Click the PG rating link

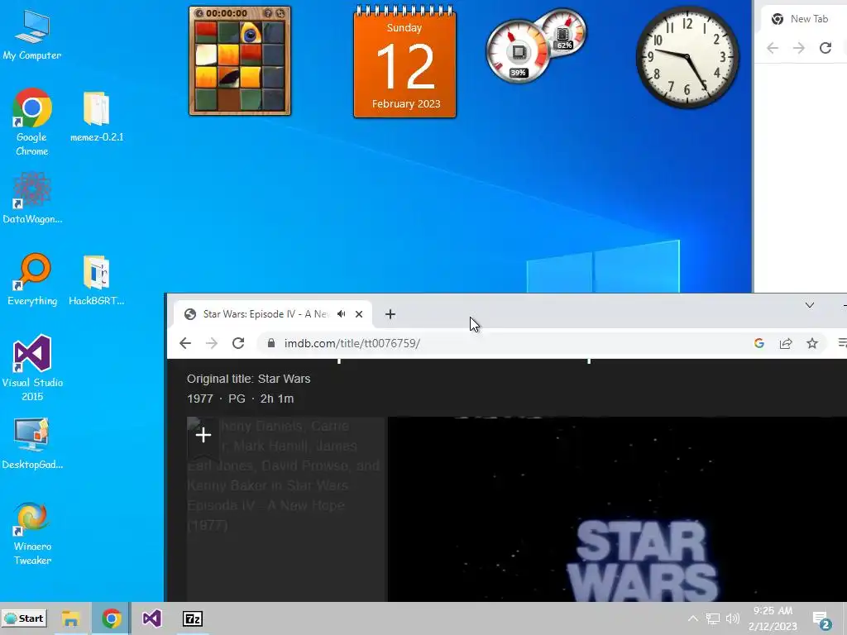click(x=237, y=399)
